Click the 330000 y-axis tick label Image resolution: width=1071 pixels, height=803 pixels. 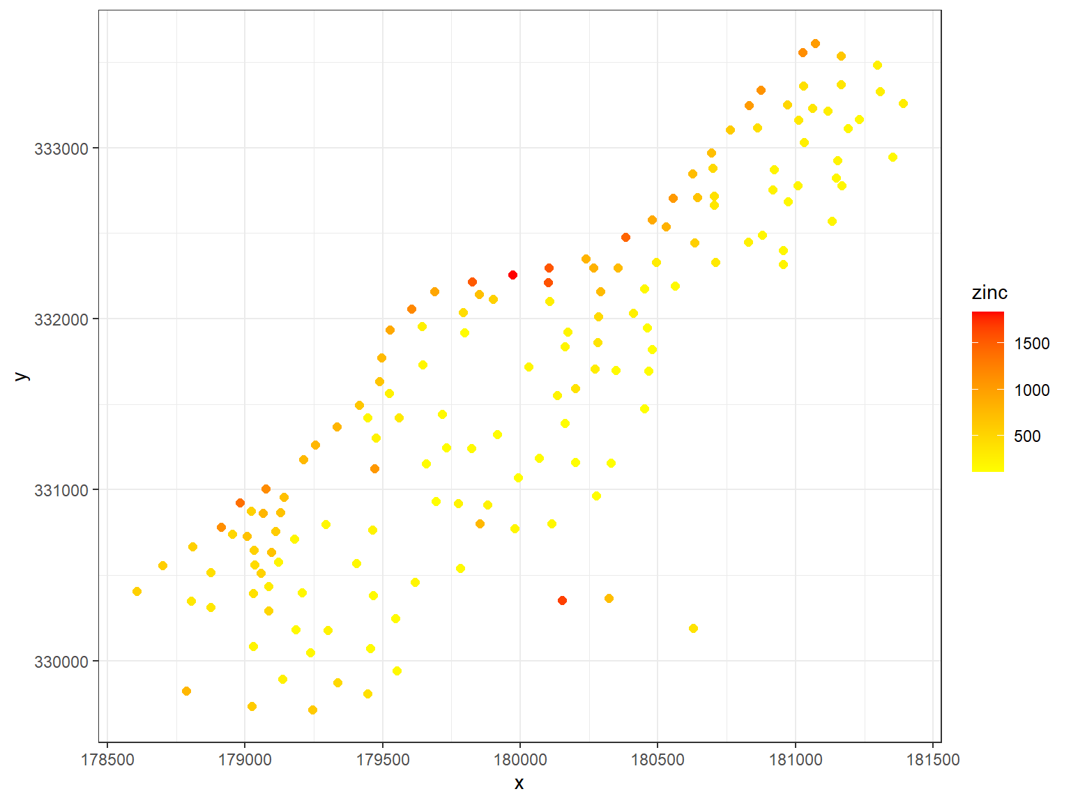tap(61, 661)
